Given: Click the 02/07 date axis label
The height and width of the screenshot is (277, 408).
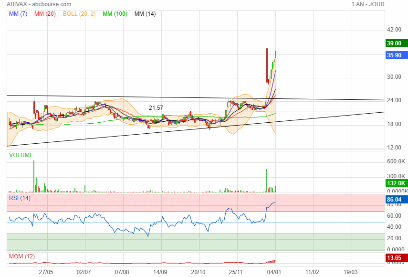Looking at the screenshot, I should click(84, 272).
